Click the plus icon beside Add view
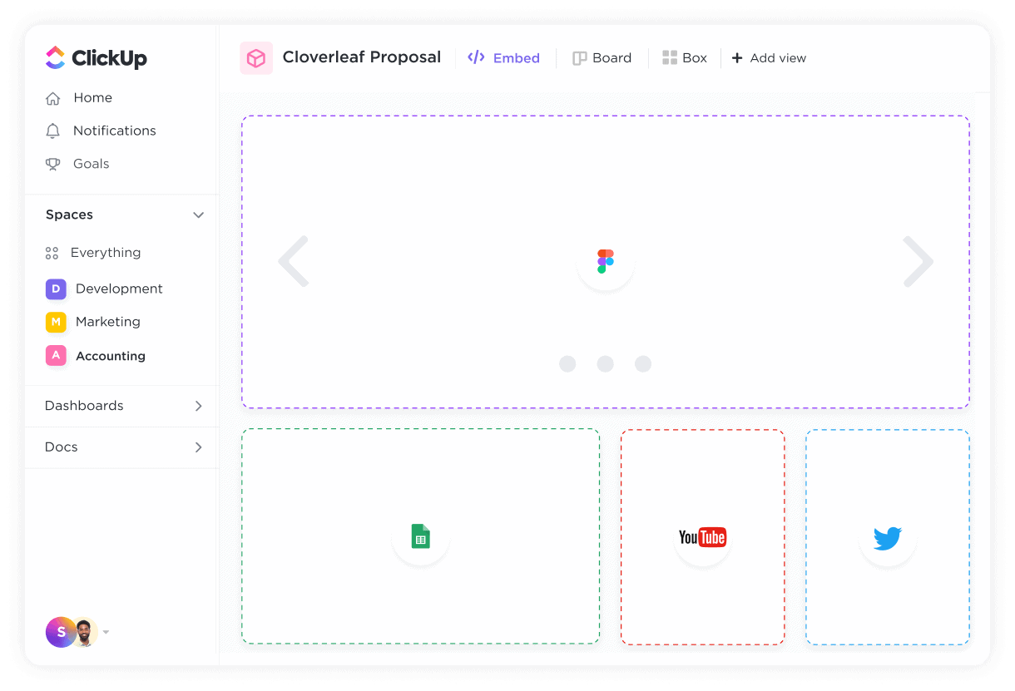Image resolution: width=1015 pixels, height=691 pixels. pyautogui.click(x=737, y=58)
